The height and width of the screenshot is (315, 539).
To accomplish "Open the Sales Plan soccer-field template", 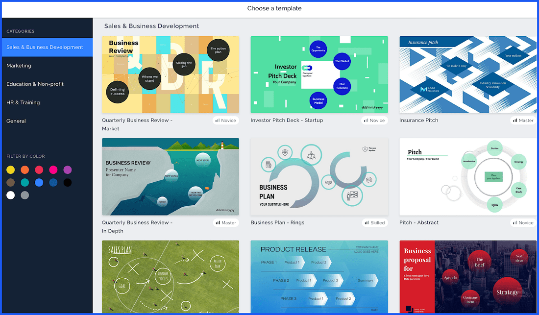I will tap(170, 277).
